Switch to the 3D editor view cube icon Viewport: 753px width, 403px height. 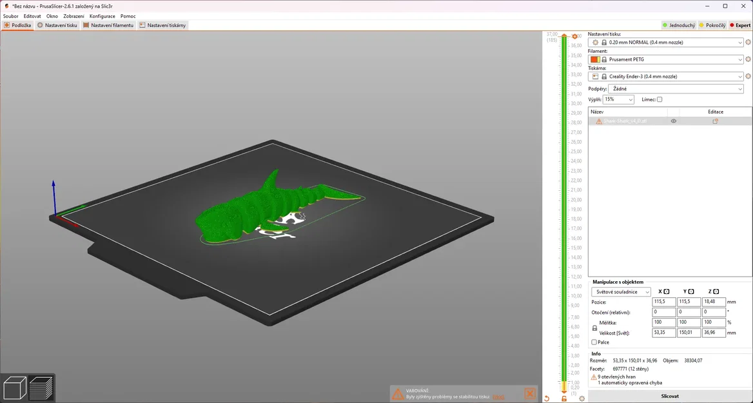[14, 388]
